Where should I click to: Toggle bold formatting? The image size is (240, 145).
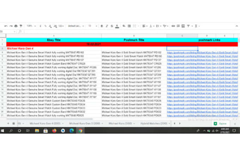coord(102,26)
